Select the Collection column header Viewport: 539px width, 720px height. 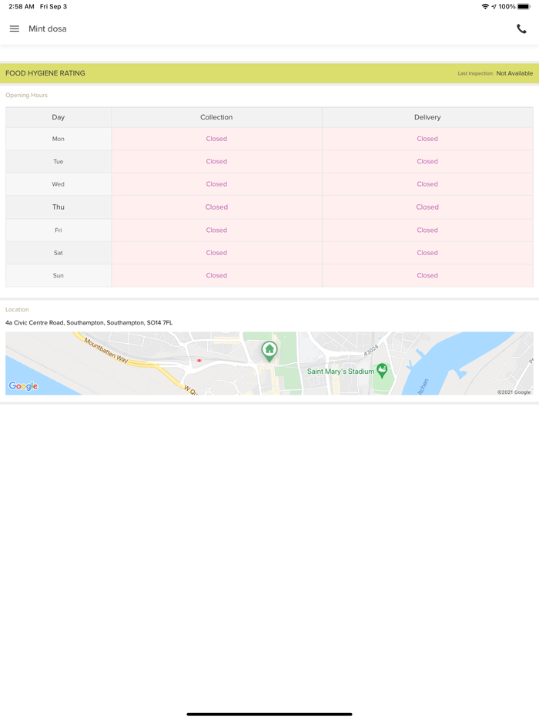coord(216,117)
